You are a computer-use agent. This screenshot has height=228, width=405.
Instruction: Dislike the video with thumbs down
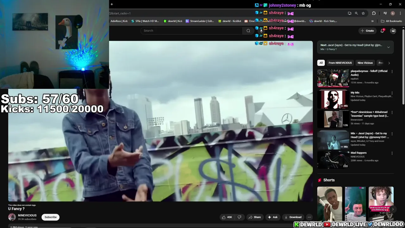coord(240,217)
